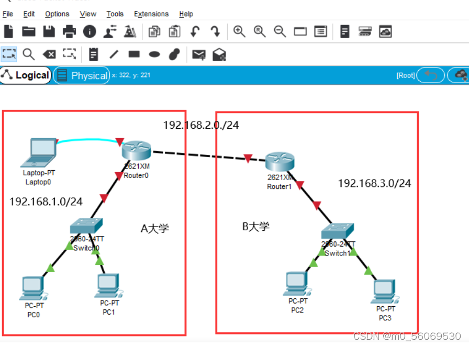469x346 pixels.
Task: Select the Laptop0 device
Action: click(38, 152)
